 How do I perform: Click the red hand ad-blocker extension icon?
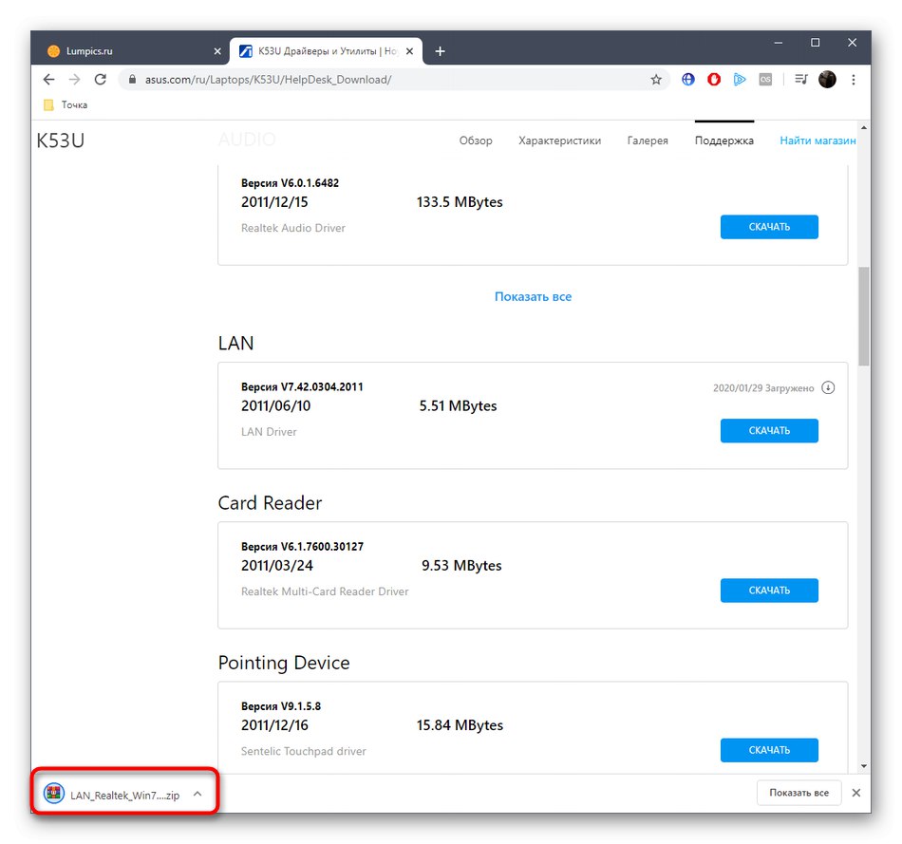[713, 79]
